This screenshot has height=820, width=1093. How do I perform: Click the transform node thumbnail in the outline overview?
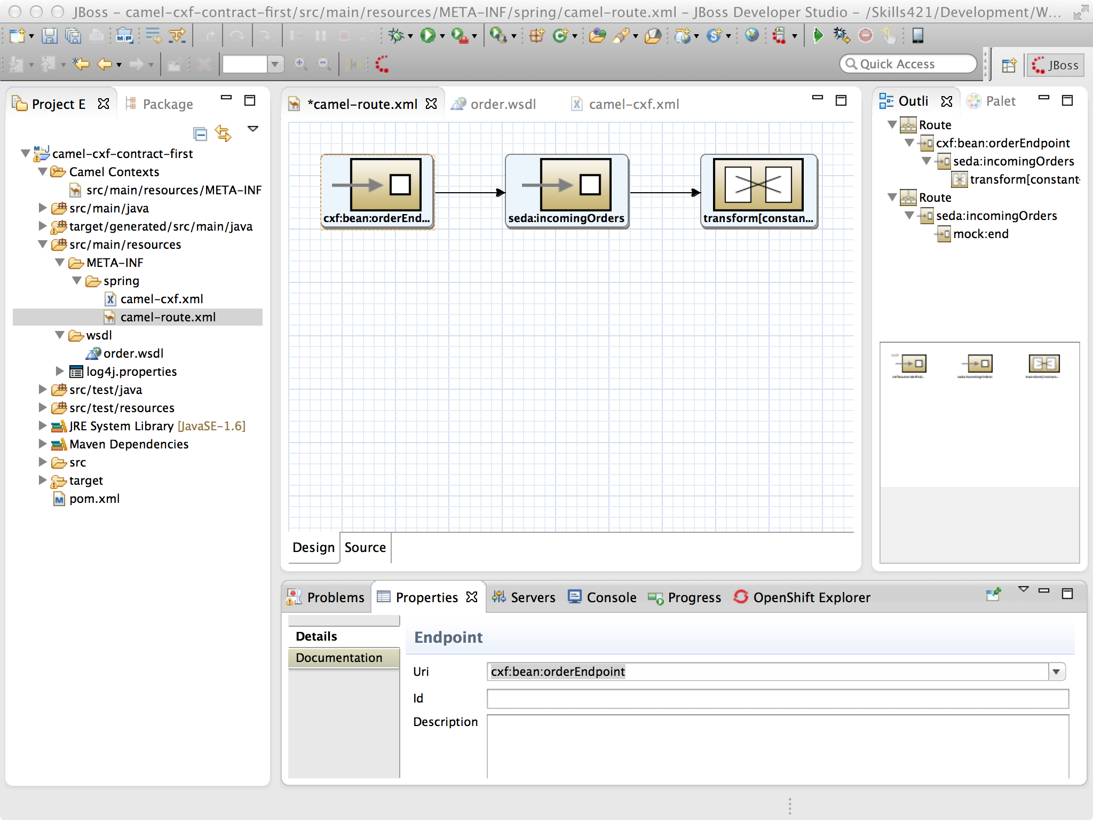tap(1043, 364)
